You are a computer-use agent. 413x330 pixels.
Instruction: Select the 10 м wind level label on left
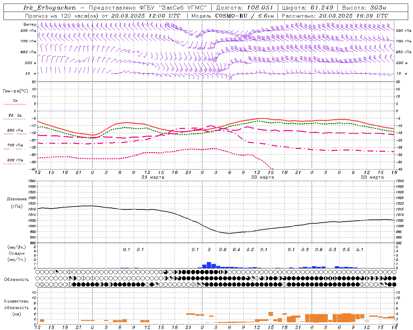click(x=31, y=73)
